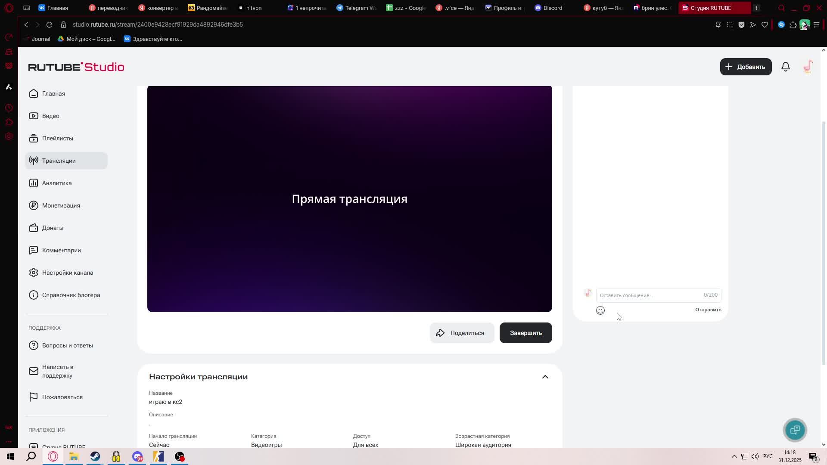Image resolution: width=827 pixels, height=465 pixels.
Task: Open Аналитика in the sidebar
Action: pyautogui.click(x=57, y=183)
